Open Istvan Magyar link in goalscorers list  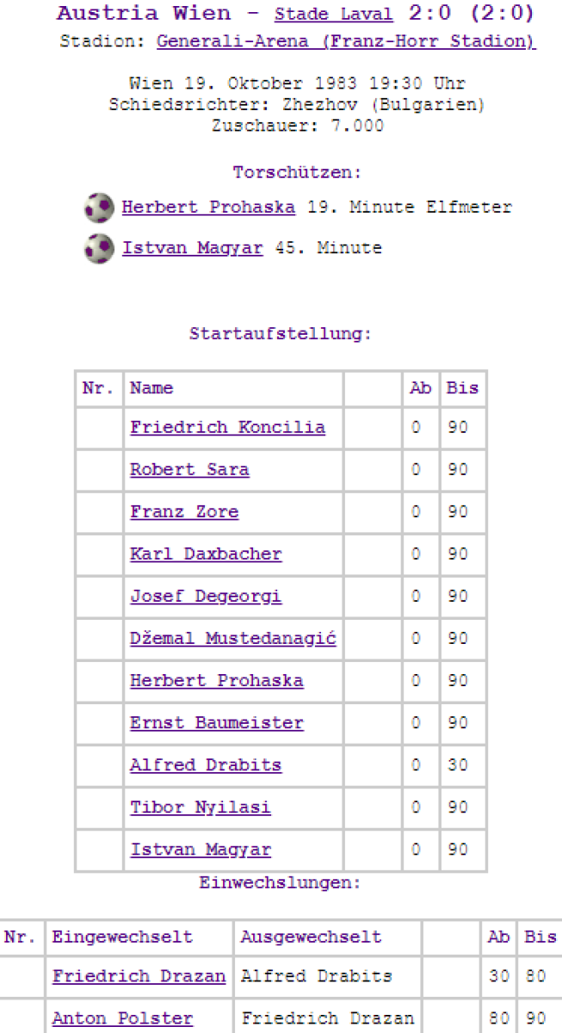(192, 248)
